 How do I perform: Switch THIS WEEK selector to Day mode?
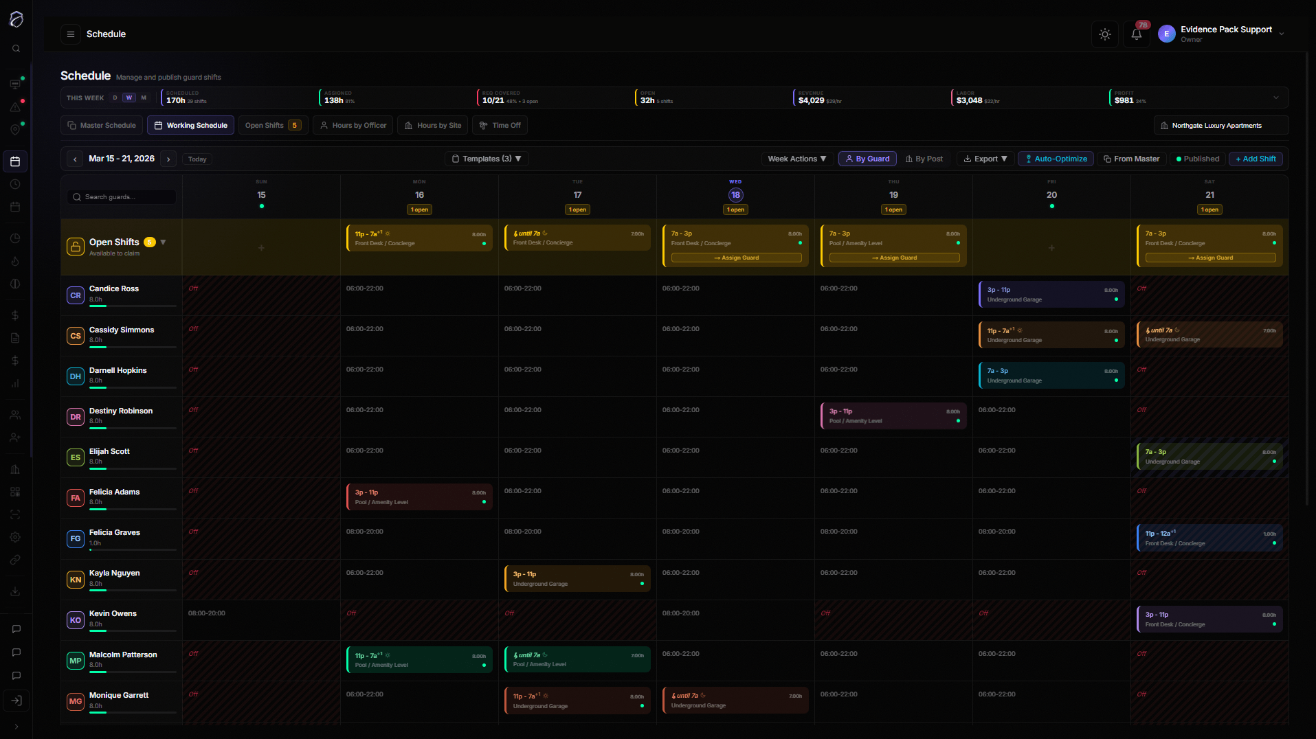114,98
